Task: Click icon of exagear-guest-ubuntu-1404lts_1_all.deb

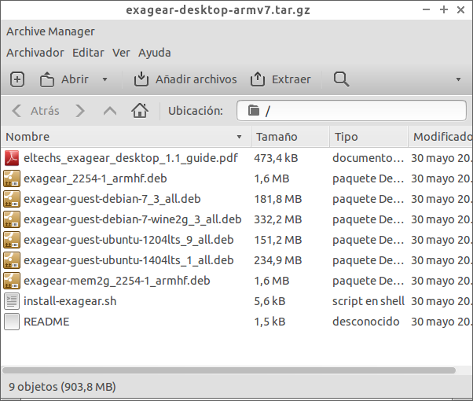Action: [x=12, y=260]
